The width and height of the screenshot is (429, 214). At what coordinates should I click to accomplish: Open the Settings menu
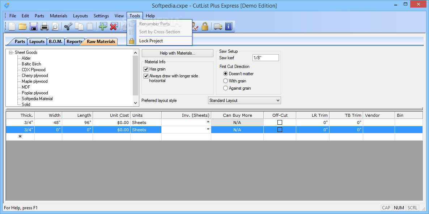pos(101,16)
